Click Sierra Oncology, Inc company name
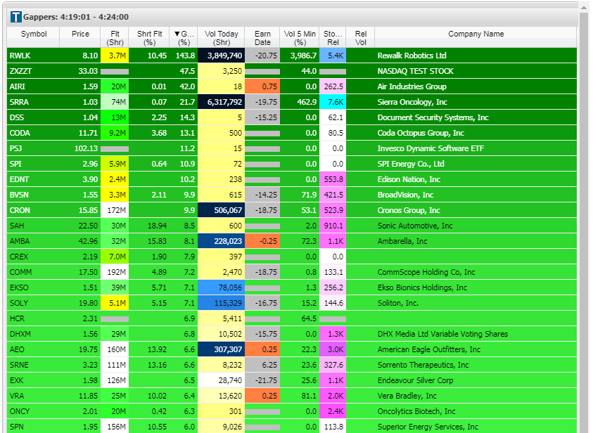 pos(412,102)
